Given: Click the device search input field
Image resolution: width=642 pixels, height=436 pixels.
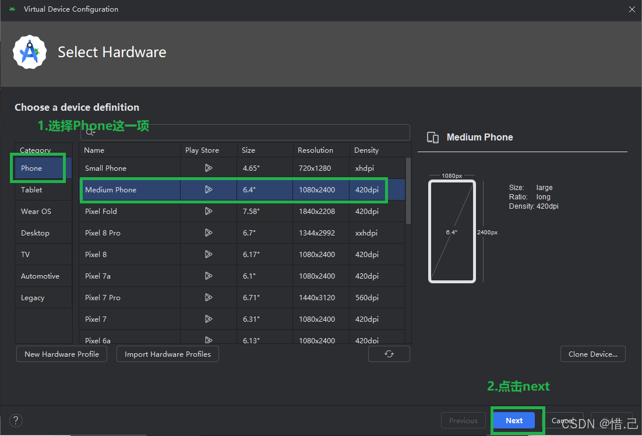Looking at the screenshot, I should [245, 132].
